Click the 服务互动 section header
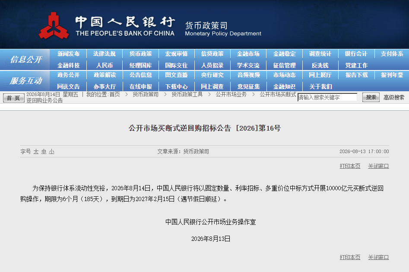This screenshot has width=409, height=272. point(26,81)
